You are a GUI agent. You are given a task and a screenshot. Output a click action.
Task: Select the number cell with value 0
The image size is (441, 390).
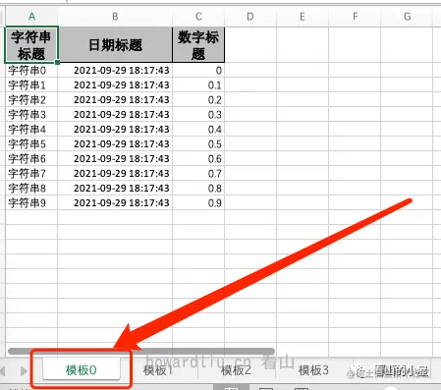198,70
